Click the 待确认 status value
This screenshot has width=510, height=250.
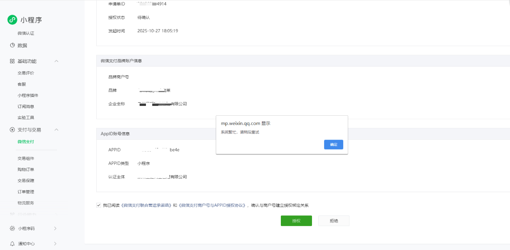point(144,17)
